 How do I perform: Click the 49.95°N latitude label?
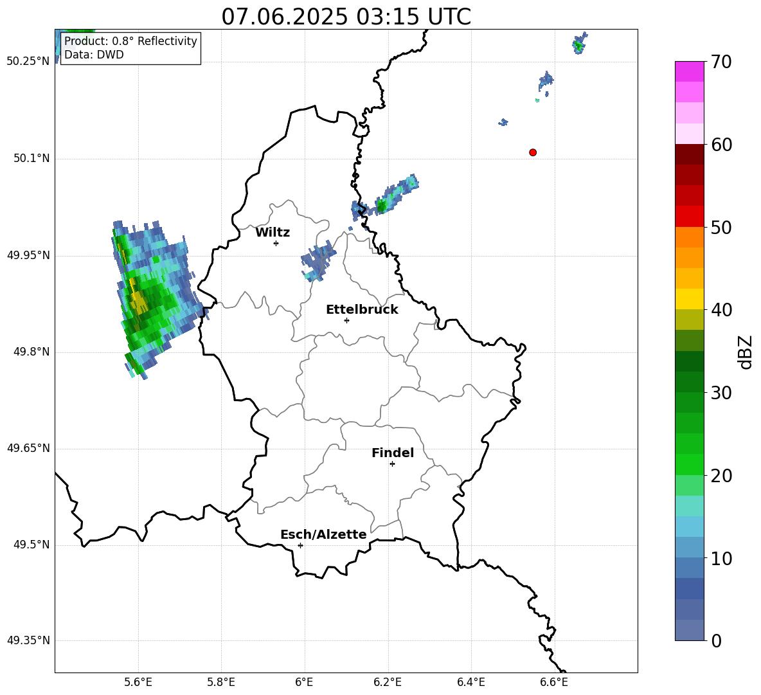pyautogui.click(x=28, y=255)
